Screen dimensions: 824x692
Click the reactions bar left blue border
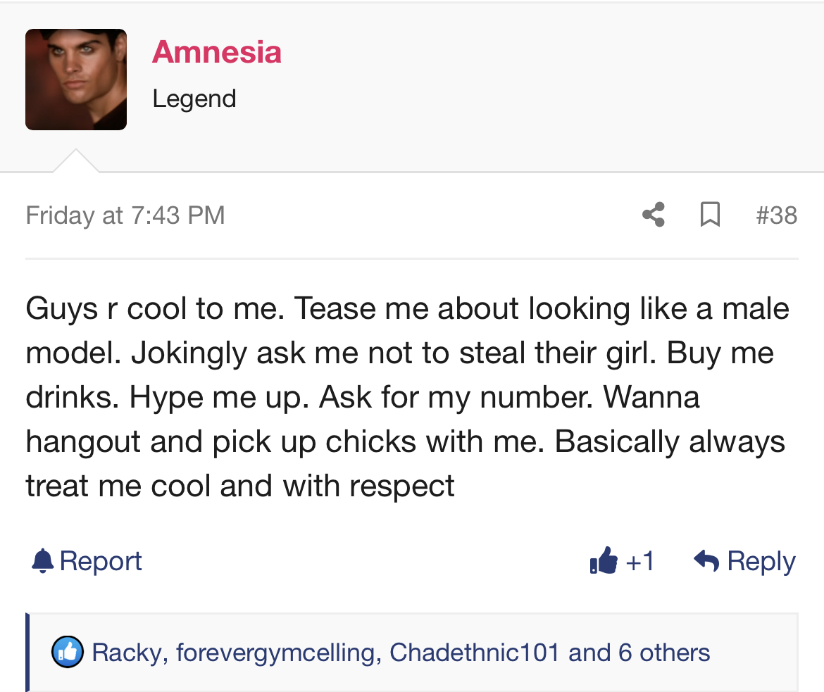(x=27, y=652)
